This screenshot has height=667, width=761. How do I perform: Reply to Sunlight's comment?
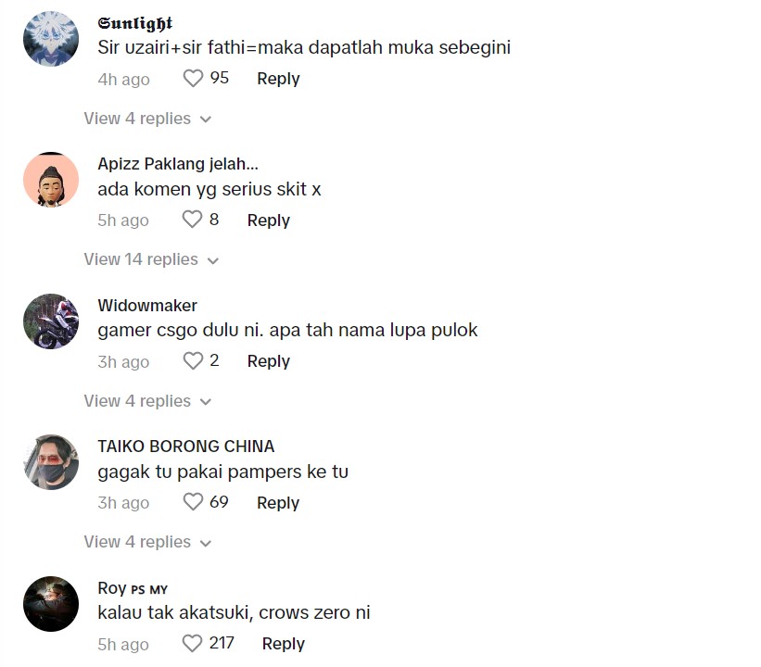(278, 79)
